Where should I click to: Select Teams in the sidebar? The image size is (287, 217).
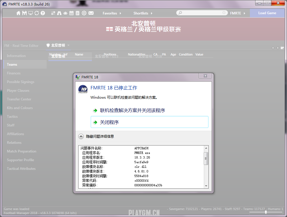tap(25, 65)
